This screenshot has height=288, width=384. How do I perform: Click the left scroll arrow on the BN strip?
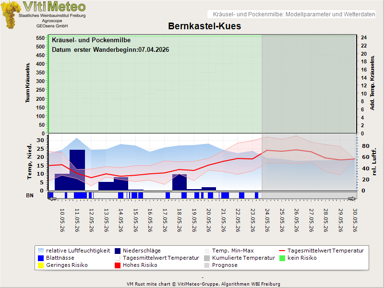[x=53, y=199]
